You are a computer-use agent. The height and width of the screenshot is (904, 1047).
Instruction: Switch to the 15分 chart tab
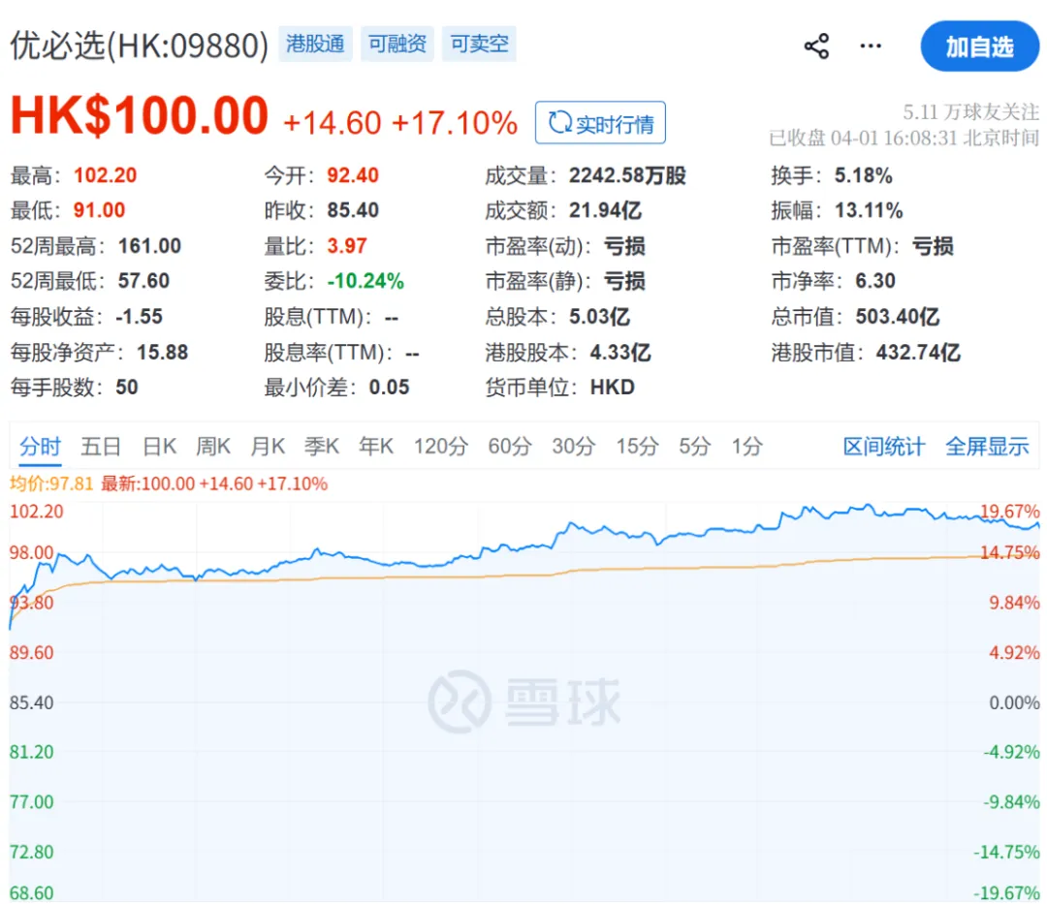coord(637,446)
